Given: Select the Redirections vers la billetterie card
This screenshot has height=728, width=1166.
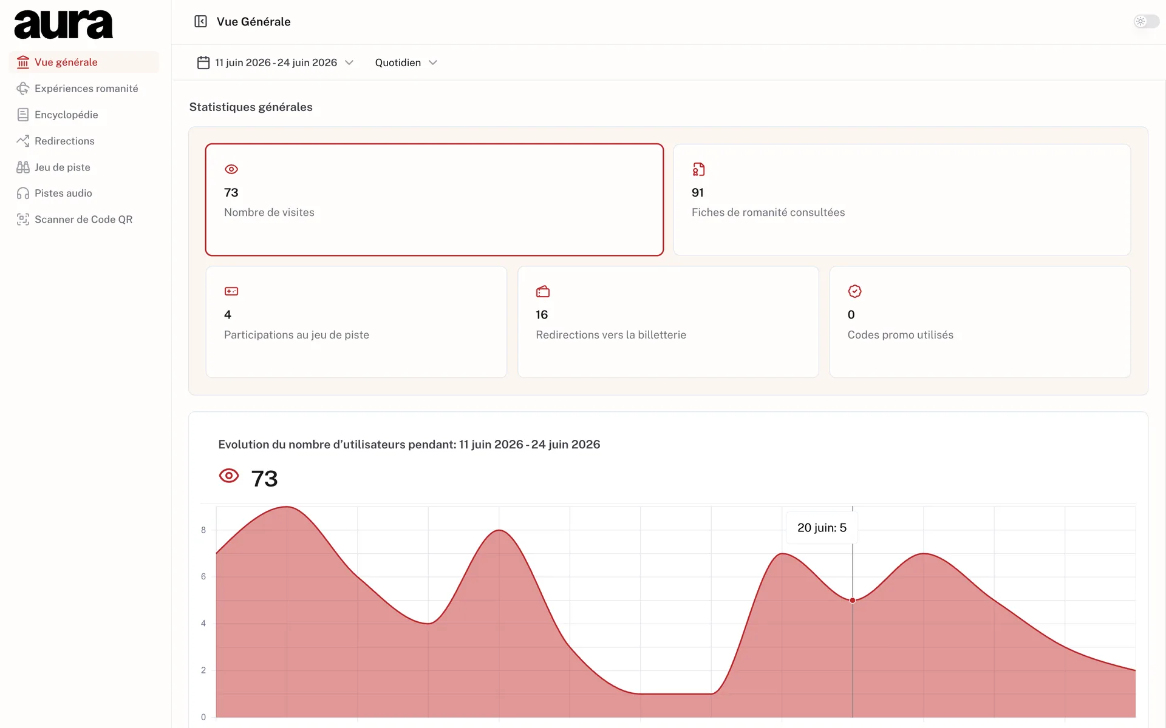Looking at the screenshot, I should [x=668, y=322].
